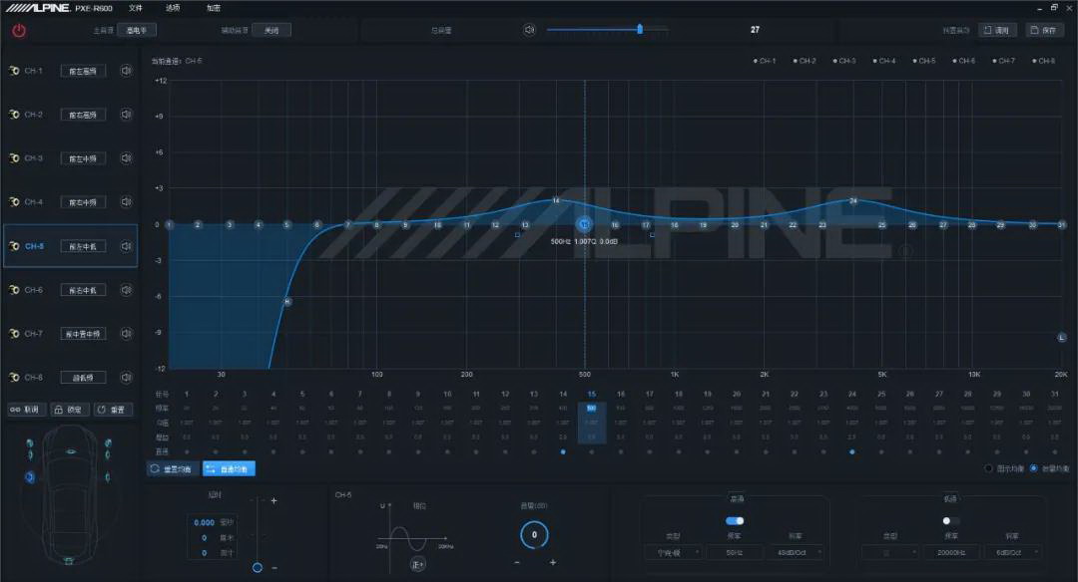Toggle CH-6 curve visibility in legend
1078x582 pixels.
click(x=964, y=61)
